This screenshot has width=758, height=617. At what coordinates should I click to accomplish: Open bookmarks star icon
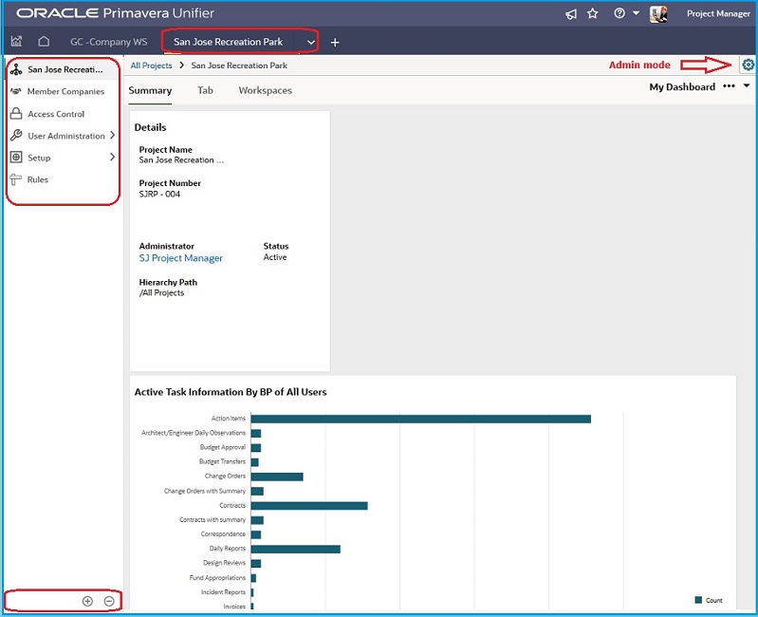(x=593, y=13)
